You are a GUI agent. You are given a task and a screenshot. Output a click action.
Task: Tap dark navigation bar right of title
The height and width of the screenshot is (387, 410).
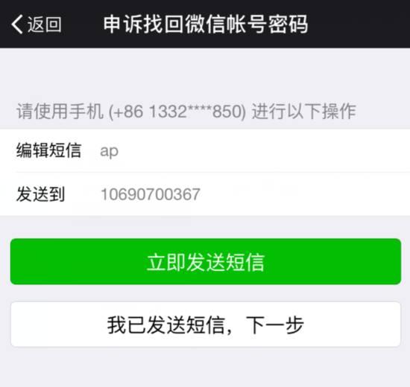pyautogui.click(x=359, y=24)
